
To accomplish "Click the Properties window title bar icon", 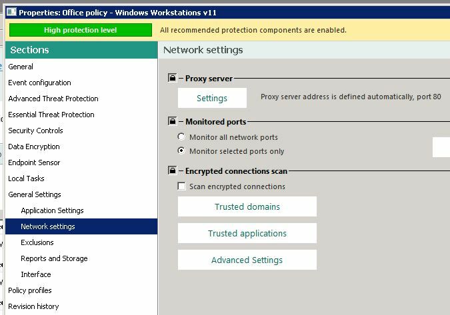I will tap(11, 12).
